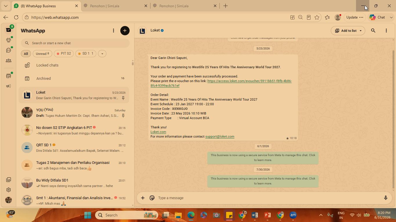Toggle the Unread chats filter

click(42, 53)
